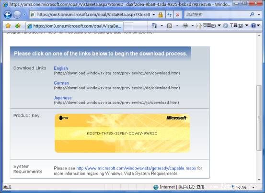Click the vertical scrollbar thumb
Viewport: 265px width, 193px height.
(259, 118)
